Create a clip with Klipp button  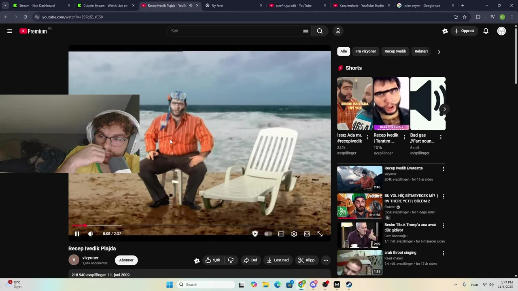coord(306,260)
